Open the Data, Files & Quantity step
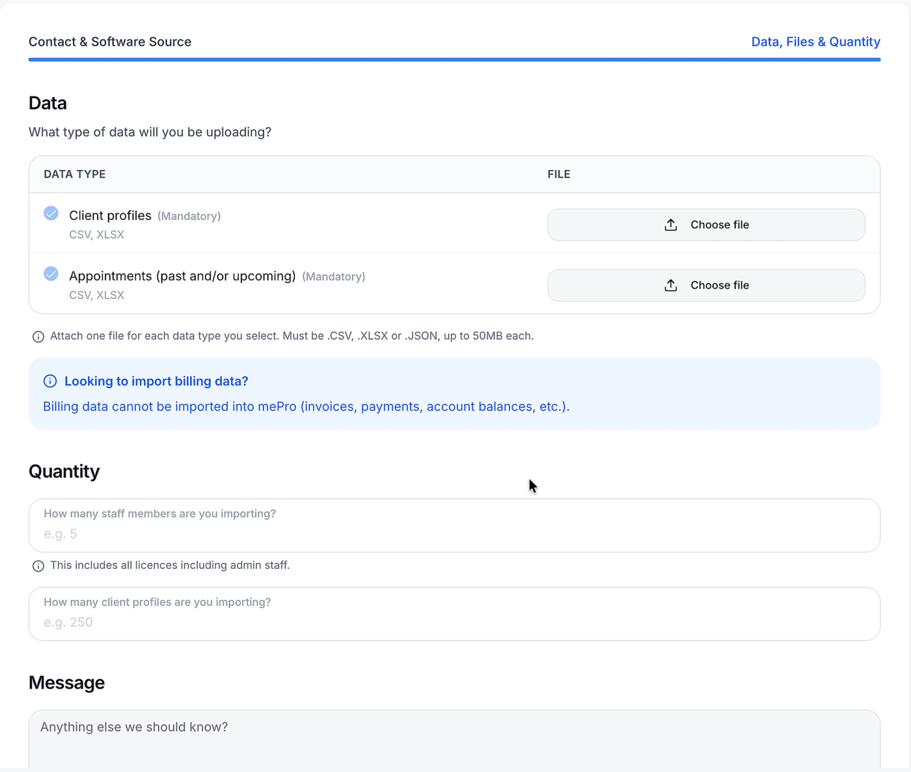This screenshot has width=911, height=772. [x=815, y=42]
